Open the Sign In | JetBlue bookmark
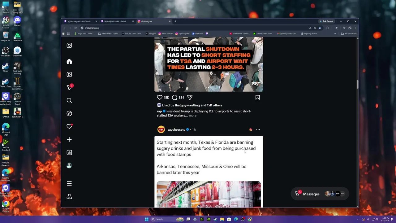This screenshot has width=396, height=223. (x=309, y=34)
